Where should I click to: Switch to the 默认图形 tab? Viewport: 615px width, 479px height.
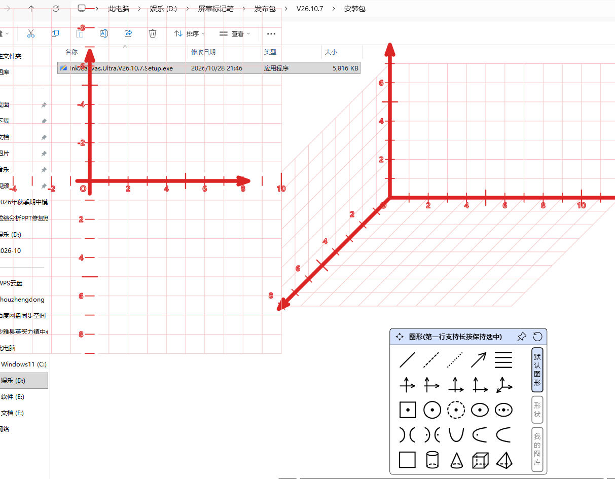point(537,370)
